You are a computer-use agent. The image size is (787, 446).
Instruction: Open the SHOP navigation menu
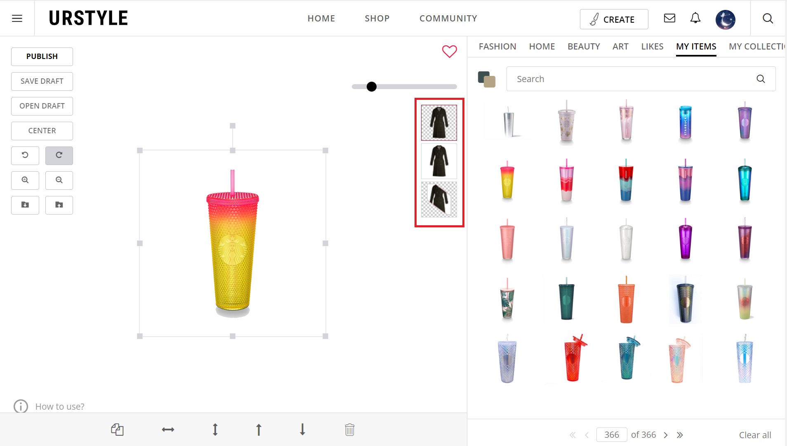point(377,18)
